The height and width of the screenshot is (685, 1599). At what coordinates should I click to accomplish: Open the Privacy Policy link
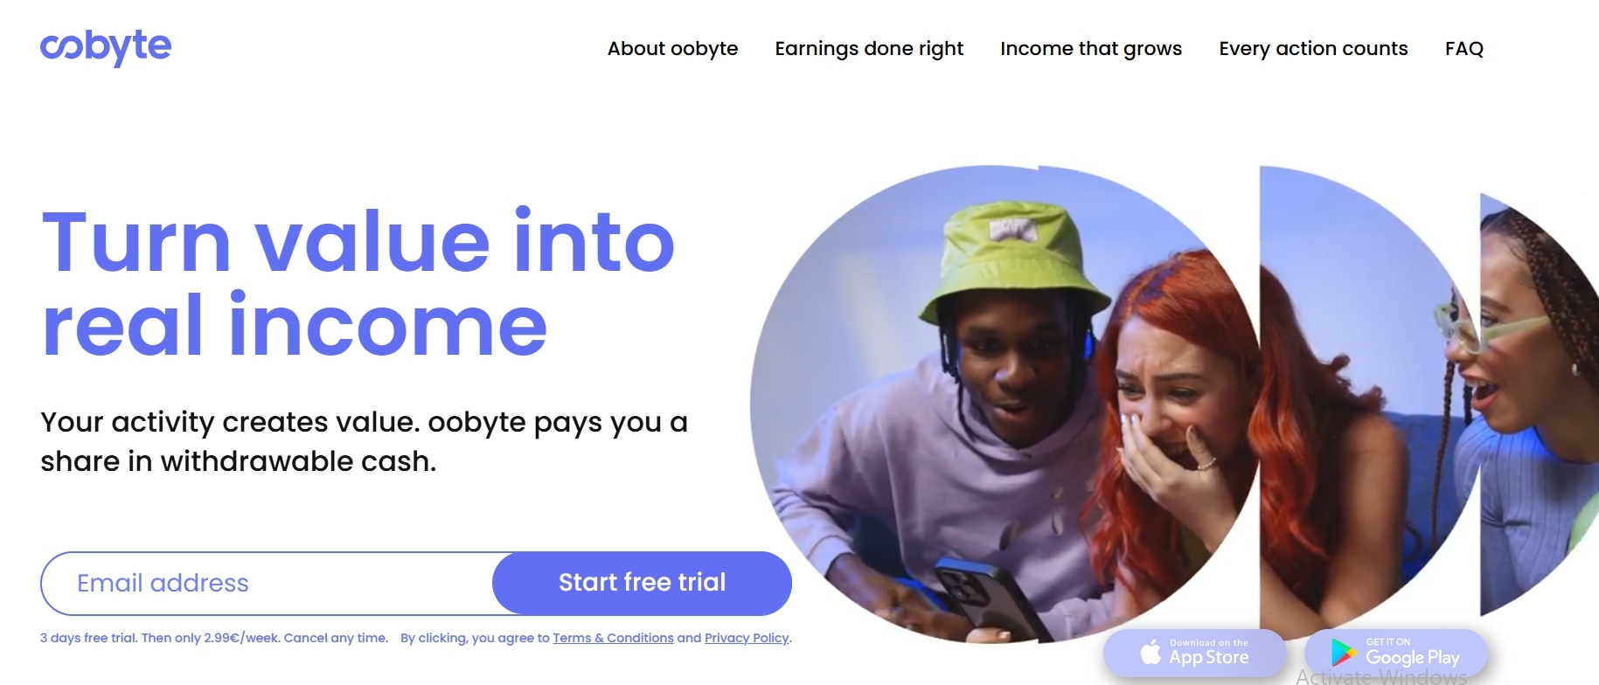tap(747, 638)
